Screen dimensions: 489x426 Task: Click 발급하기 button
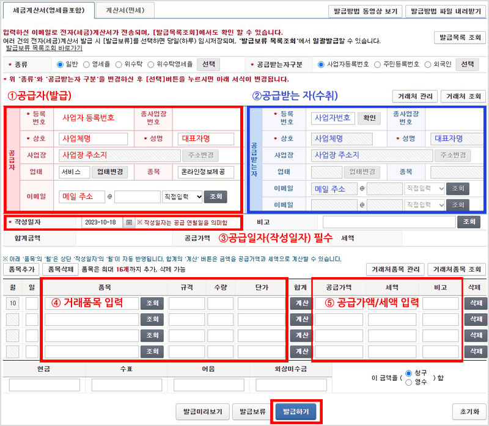296,412
